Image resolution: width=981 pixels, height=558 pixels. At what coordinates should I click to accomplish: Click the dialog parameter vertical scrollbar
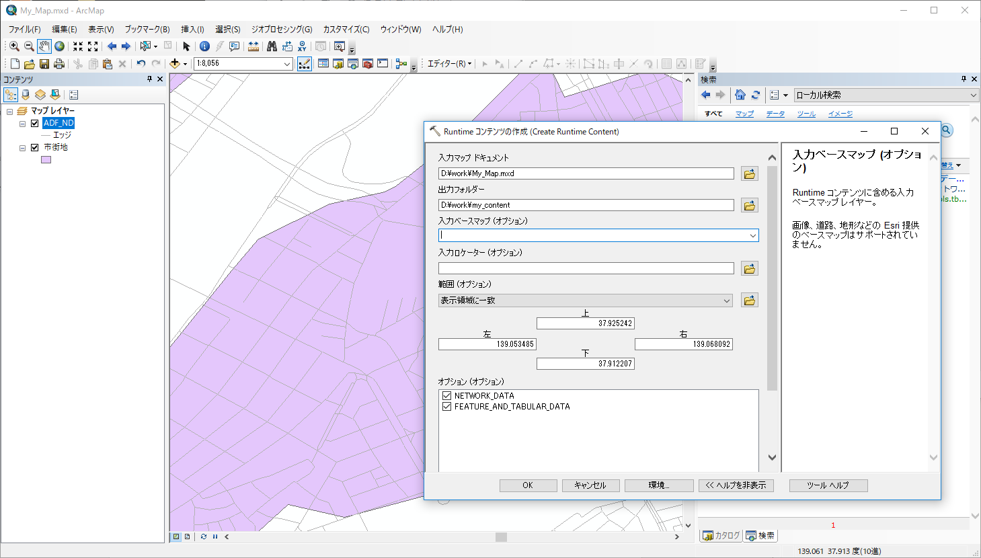[x=772, y=278]
